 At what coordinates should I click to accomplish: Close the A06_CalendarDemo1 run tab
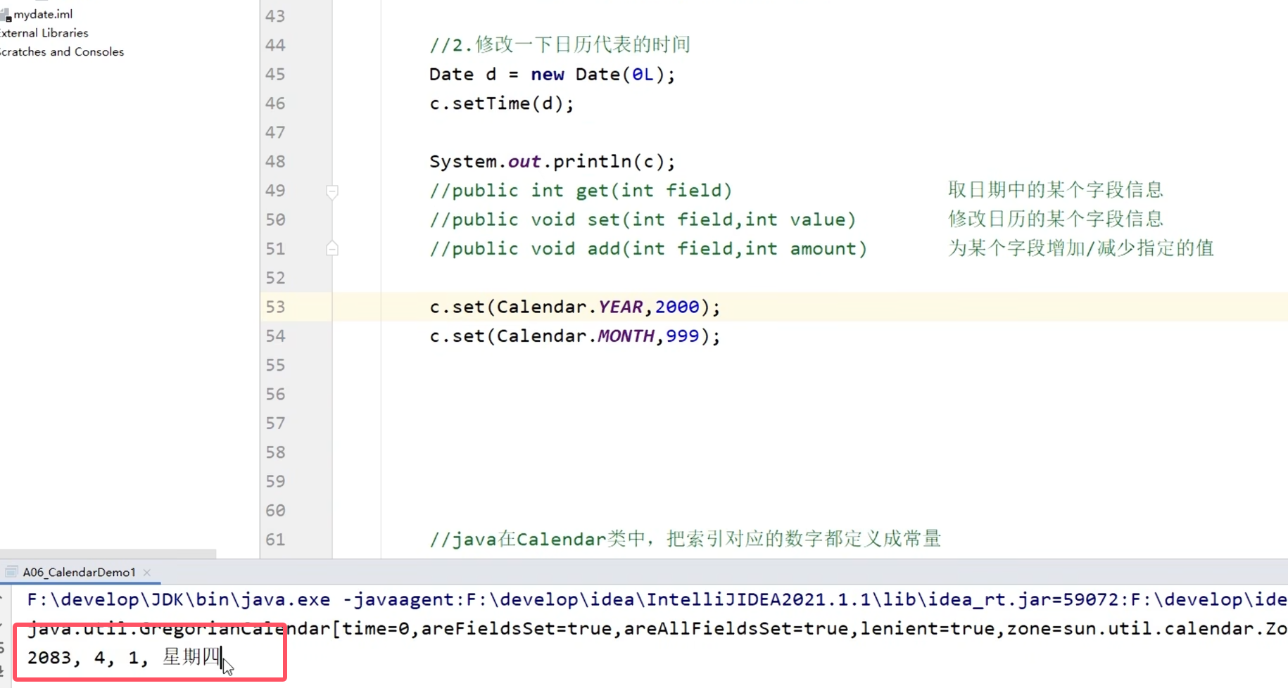[147, 573]
